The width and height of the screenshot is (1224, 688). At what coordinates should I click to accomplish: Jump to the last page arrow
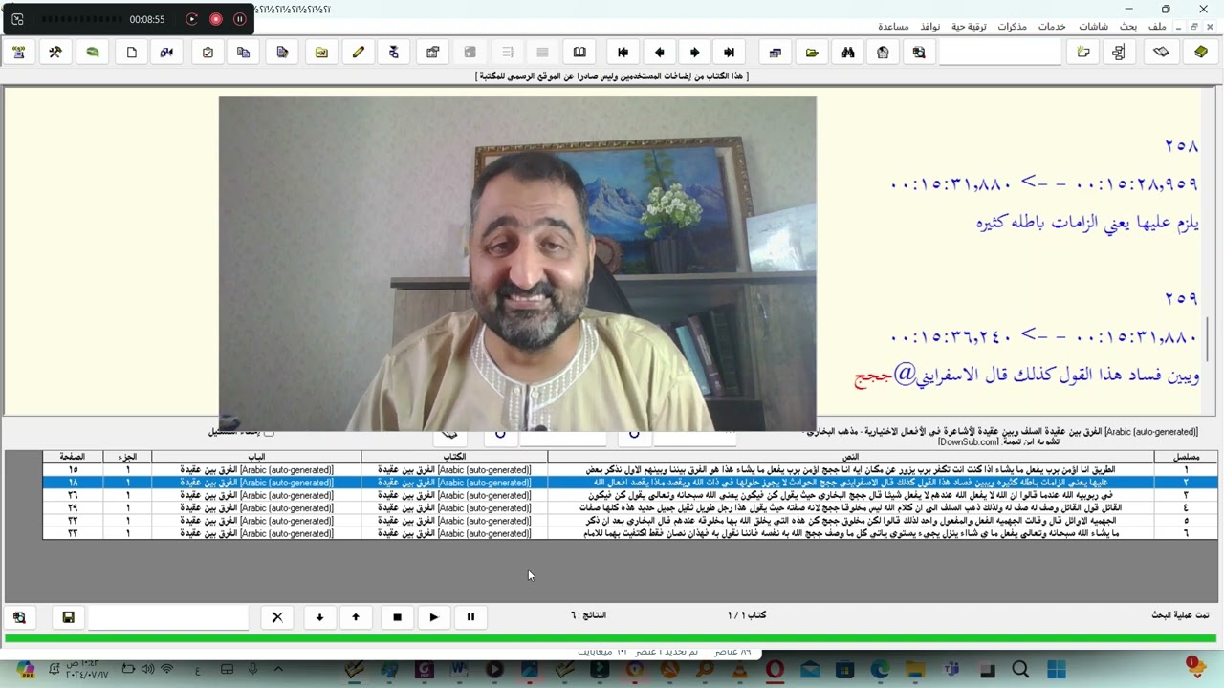(730, 53)
